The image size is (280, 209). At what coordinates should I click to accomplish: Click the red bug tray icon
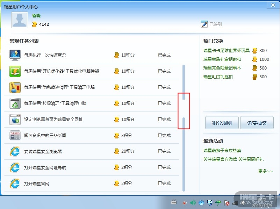coord(185,203)
